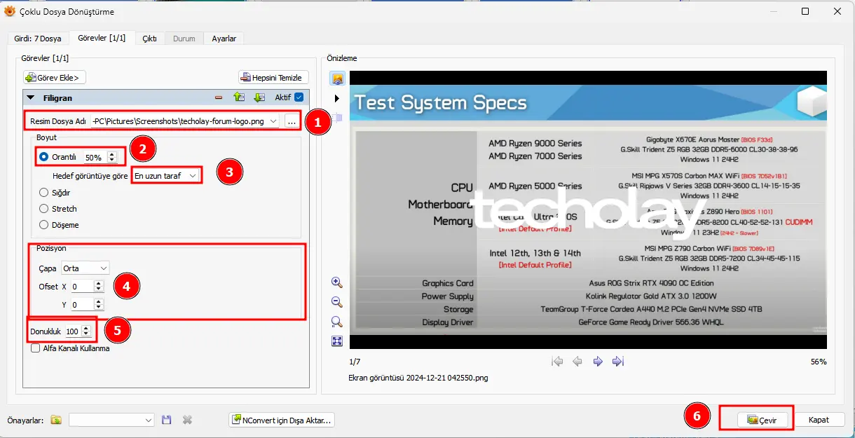Select the Stretch size option
Image resolution: width=855 pixels, height=438 pixels.
[43, 209]
